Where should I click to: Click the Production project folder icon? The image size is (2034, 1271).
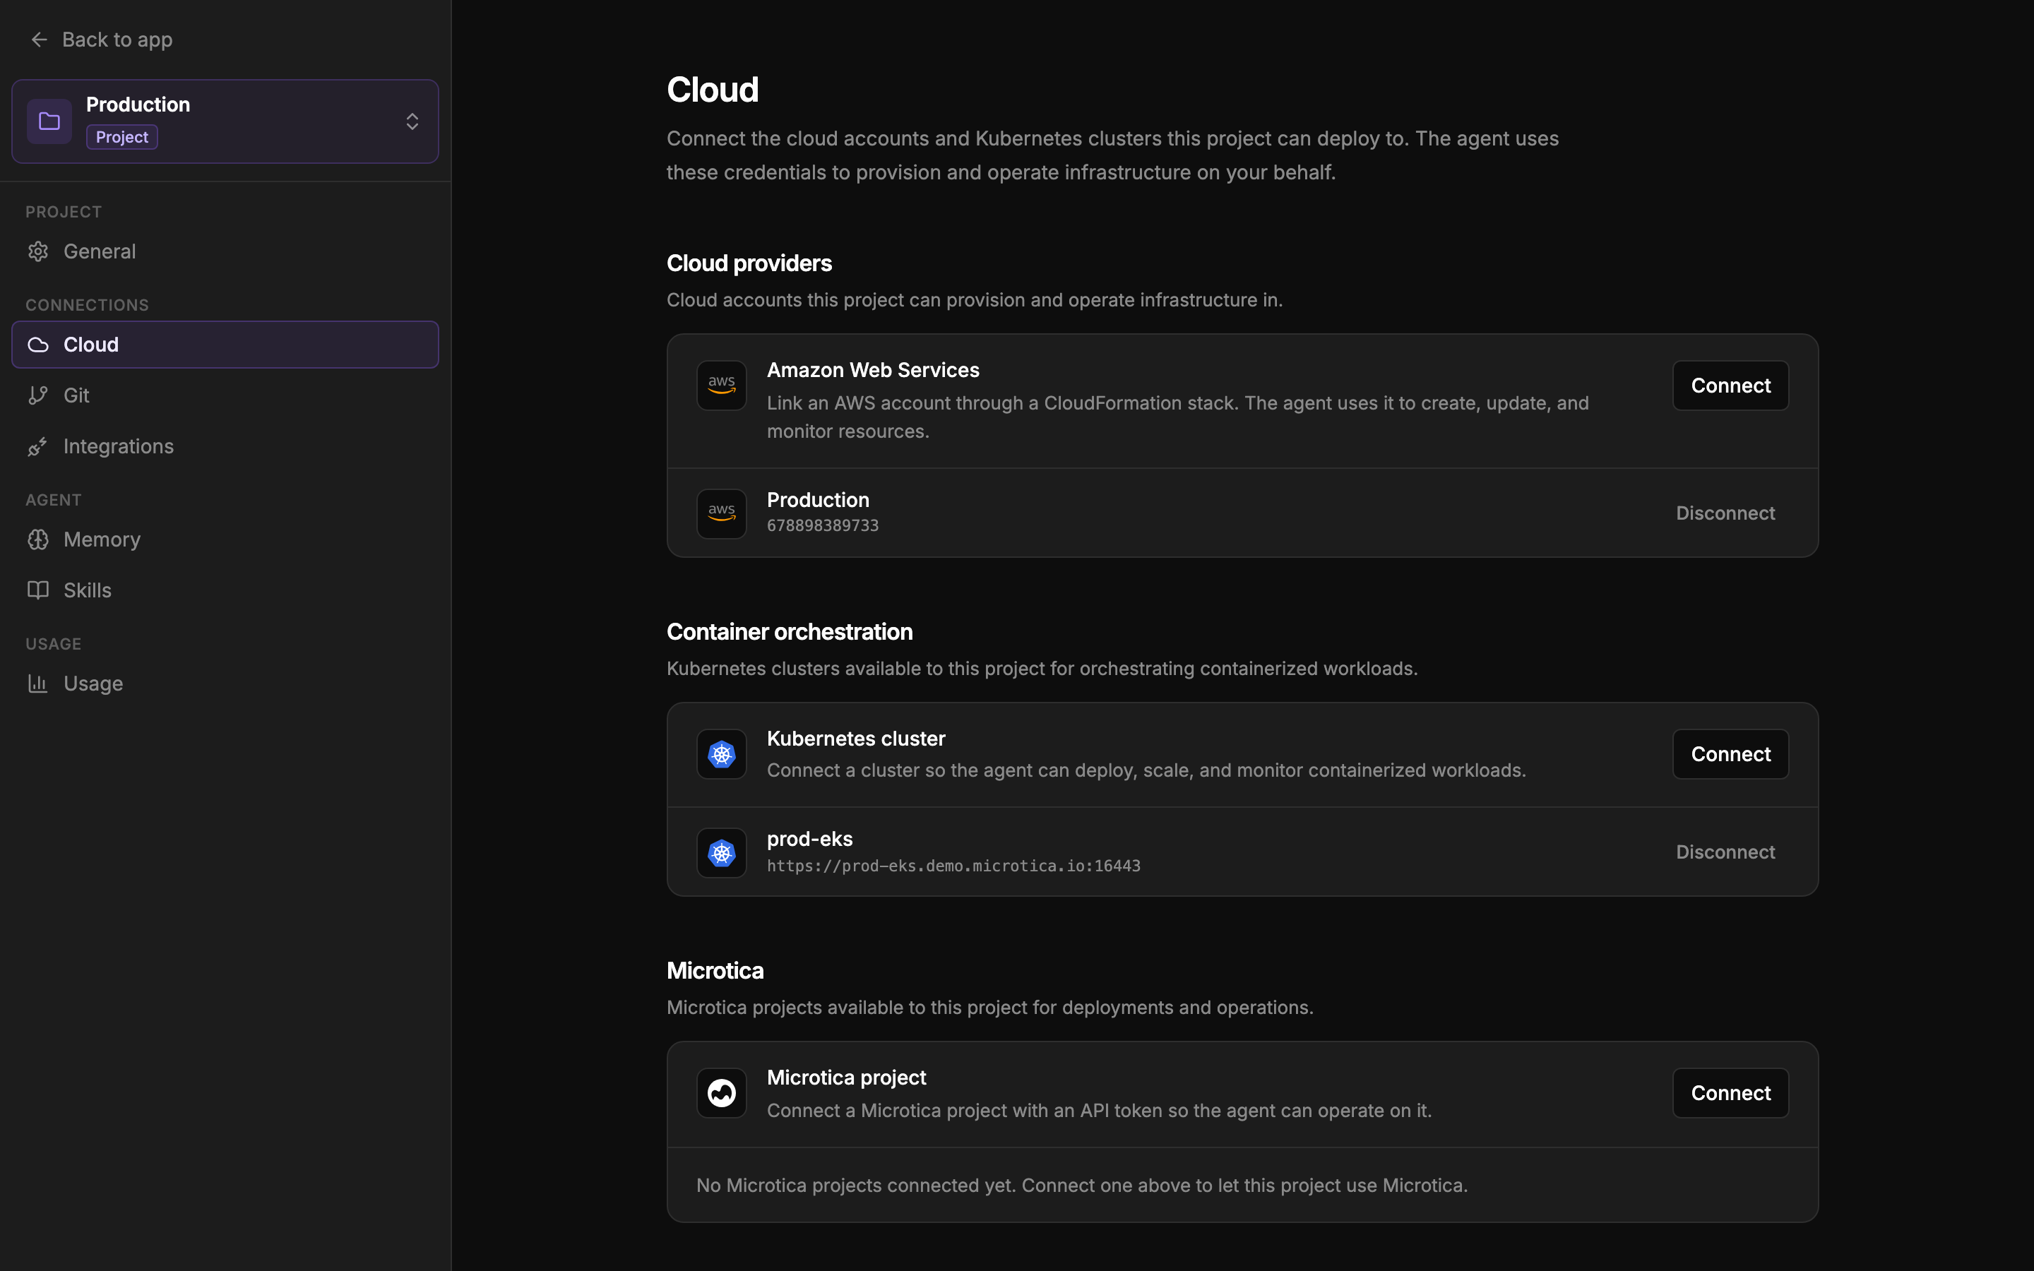click(x=49, y=121)
